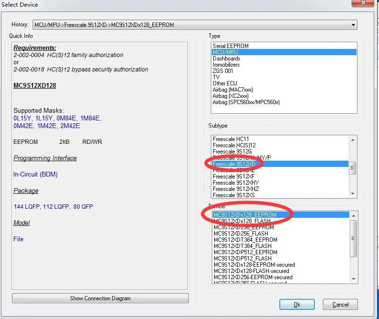The width and height of the screenshot is (379, 319).
Task: Click the Cancel button
Action: [x=340, y=305]
